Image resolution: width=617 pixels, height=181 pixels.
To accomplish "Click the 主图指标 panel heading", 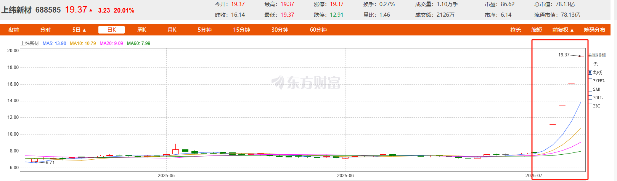I will 597,55.
